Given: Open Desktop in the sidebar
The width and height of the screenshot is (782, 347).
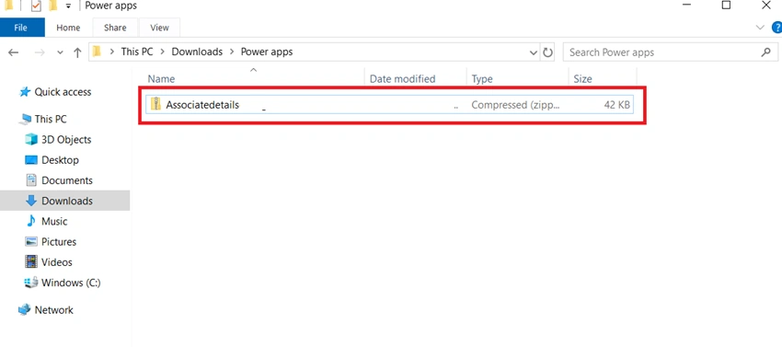Looking at the screenshot, I should (x=61, y=160).
